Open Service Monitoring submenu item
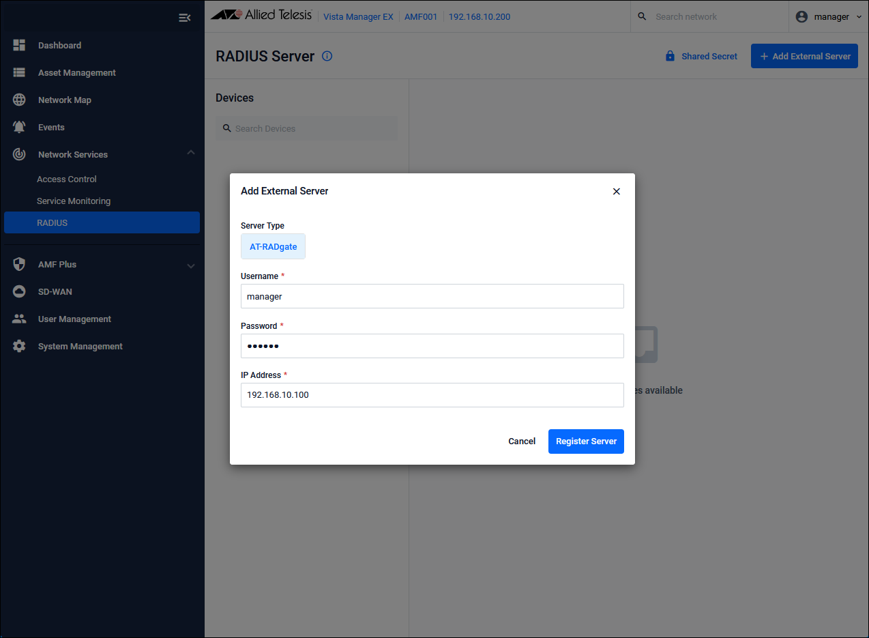 (74, 201)
